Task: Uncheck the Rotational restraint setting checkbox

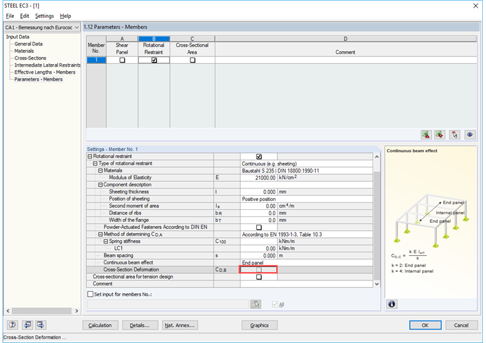Action: (259, 157)
